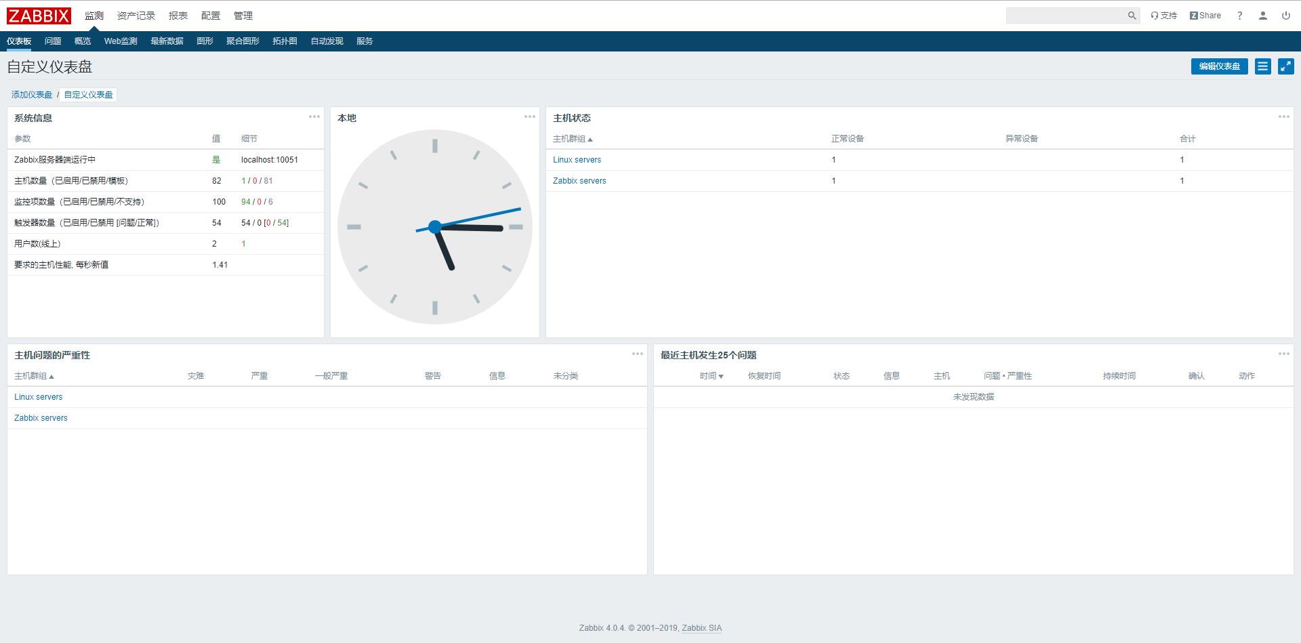Open the dashboard actions list icon
The width and height of the screenshot is (1301, 643).
coord(1262,66)
